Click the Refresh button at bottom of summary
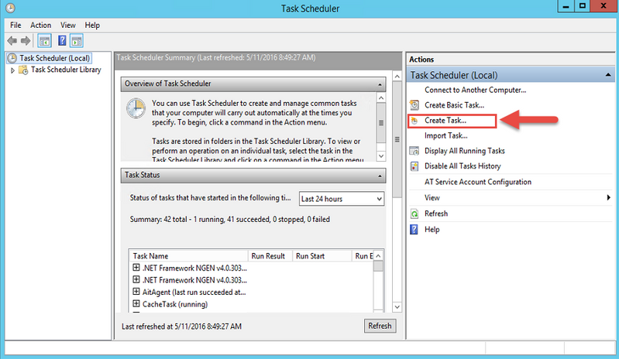Image resolution: width=619 pixels, height=359 pixels. click(x=380, y=326)
